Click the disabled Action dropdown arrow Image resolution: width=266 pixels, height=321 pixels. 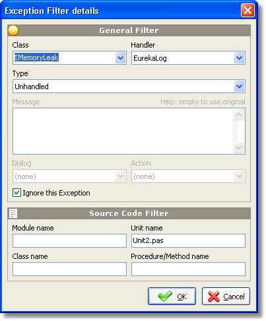tap(240, 176)
